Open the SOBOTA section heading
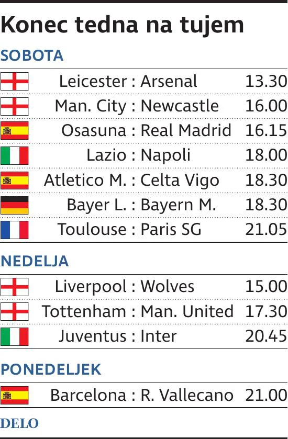Image resolution: width=288 pixels, height=439 pixels. tap(32, 55)
